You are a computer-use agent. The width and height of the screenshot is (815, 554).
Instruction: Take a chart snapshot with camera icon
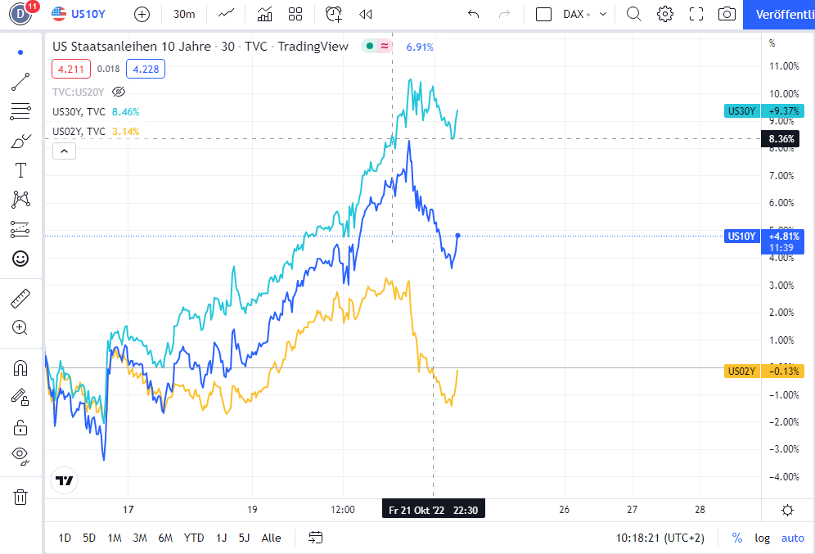pyautogui.click(x=726, y=14)
